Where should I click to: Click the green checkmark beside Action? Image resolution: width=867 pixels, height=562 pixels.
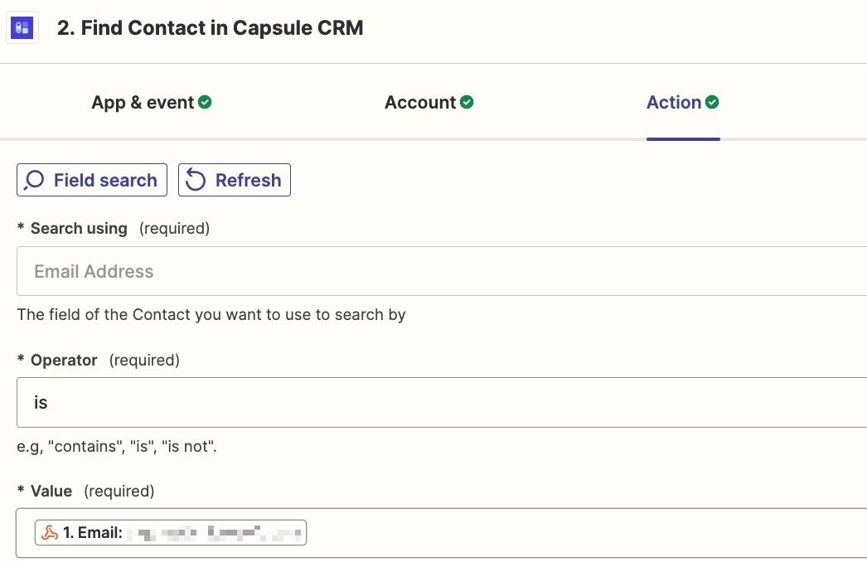coord(712,102)
